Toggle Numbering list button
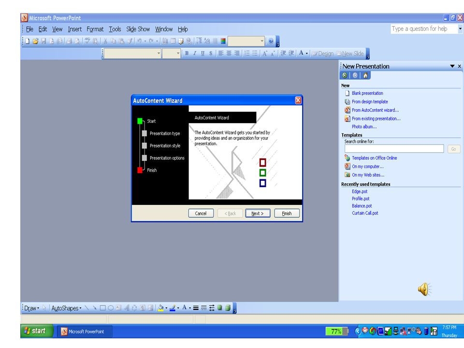 [247, 53]
